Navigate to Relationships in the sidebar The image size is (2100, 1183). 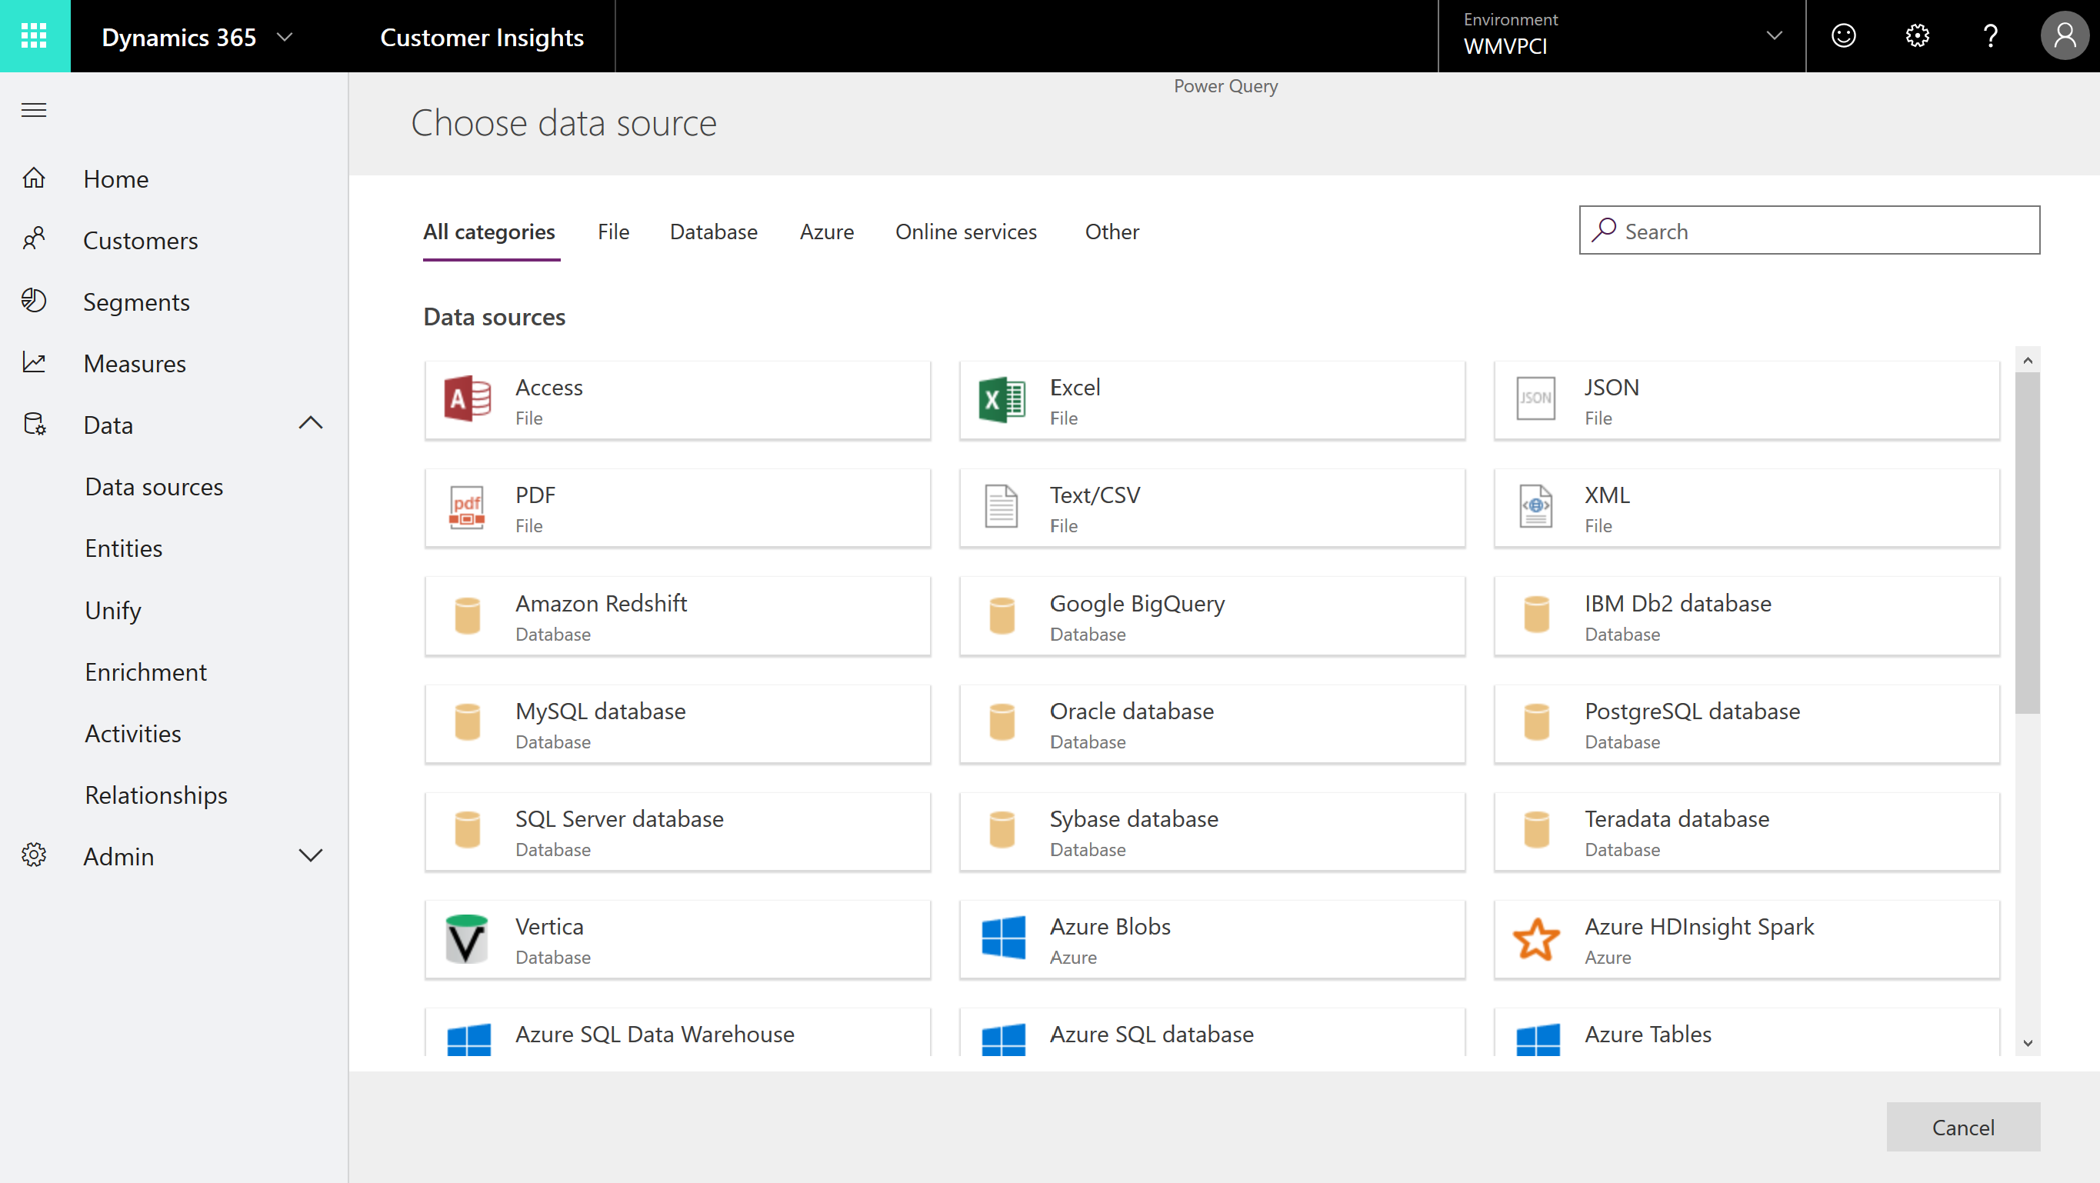pos(155,794)
